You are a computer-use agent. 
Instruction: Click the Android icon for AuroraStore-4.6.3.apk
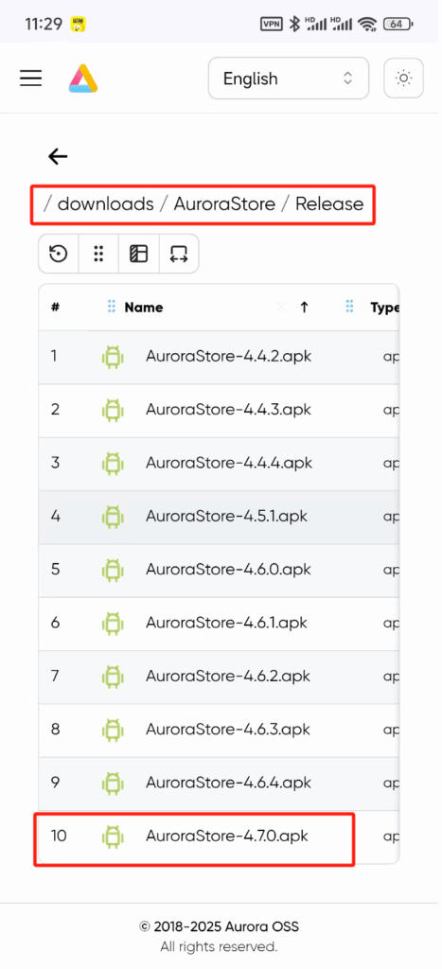113,730
